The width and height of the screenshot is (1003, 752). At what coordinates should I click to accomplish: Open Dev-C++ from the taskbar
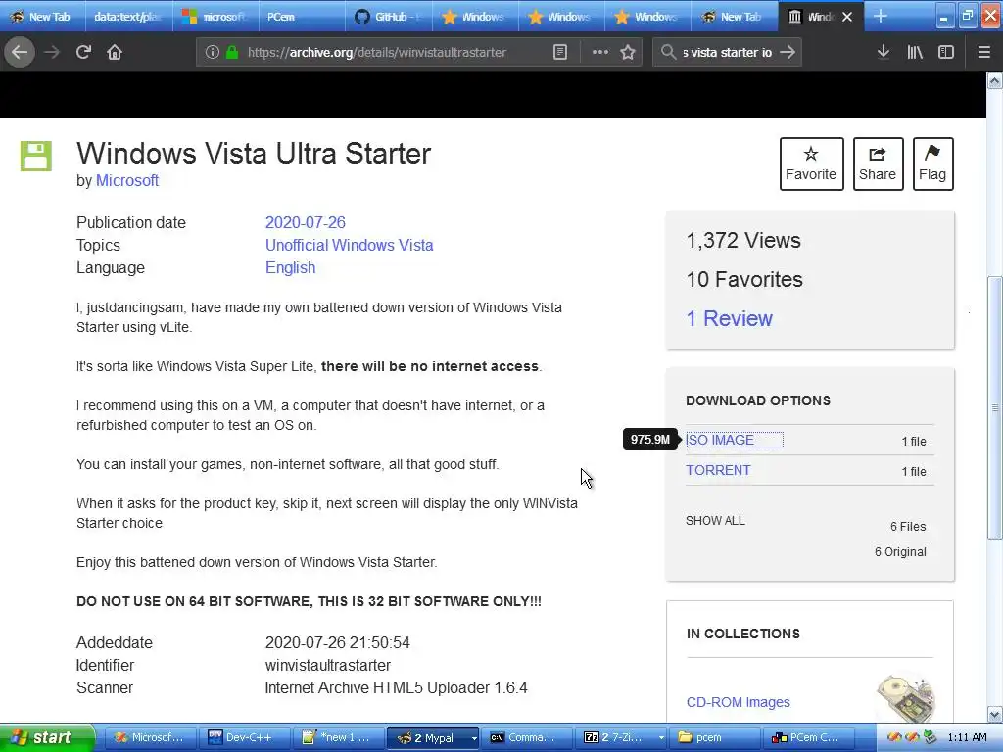click(244, 738)
